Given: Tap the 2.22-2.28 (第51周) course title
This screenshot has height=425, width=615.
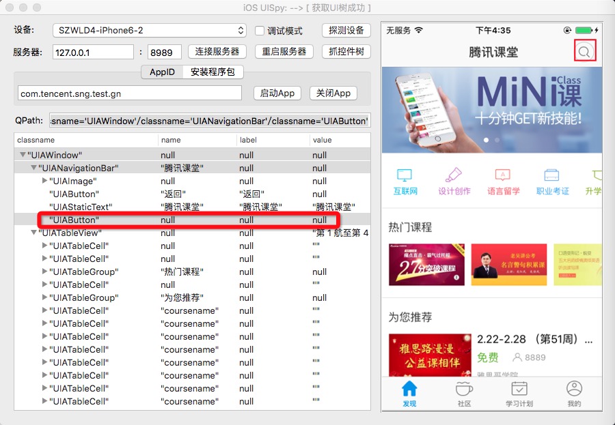Looking at the screenshot, I should click(x=535, y=339).
